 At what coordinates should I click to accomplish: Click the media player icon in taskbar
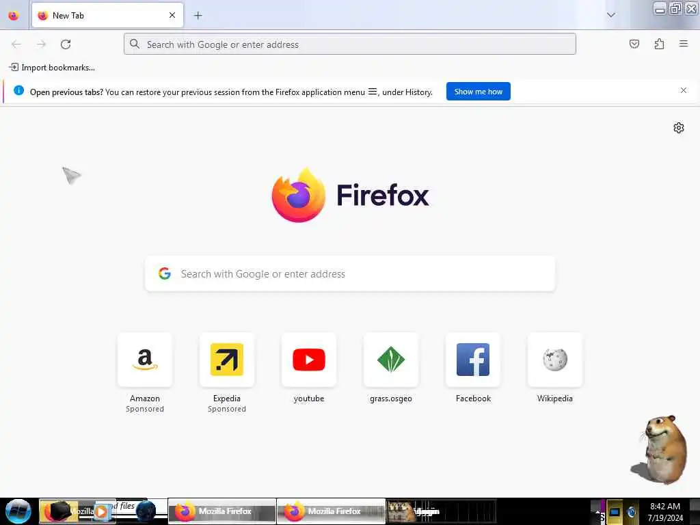point(103,511)
